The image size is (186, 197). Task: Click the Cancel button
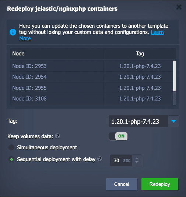tap(122, 184)
